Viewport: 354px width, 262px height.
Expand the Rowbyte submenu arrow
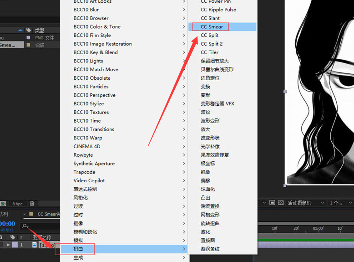pyautogui.click(x=184, y=155)
